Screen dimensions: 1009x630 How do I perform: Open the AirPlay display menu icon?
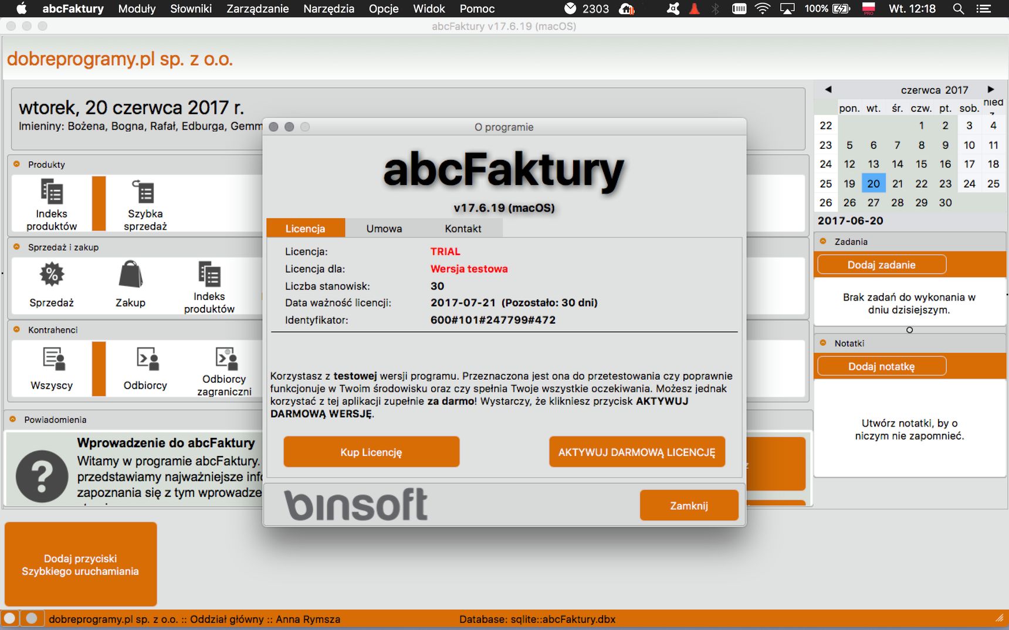click(787, 9)
